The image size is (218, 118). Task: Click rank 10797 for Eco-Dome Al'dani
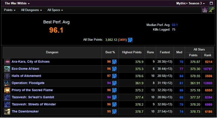click(x=208, y=69)
